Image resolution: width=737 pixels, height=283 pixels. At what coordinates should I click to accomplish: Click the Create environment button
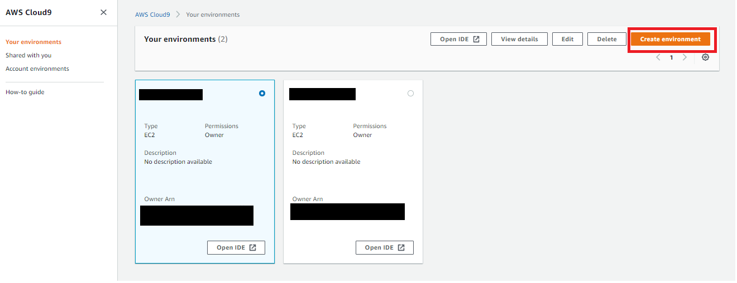[x=670, y=39]
